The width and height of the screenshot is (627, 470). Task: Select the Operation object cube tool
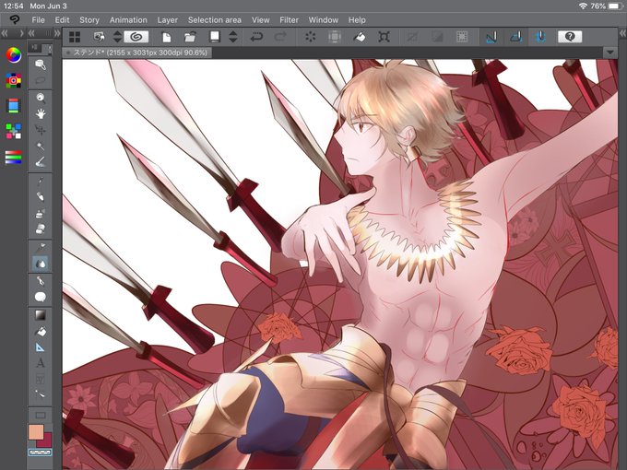coord(41,64)
